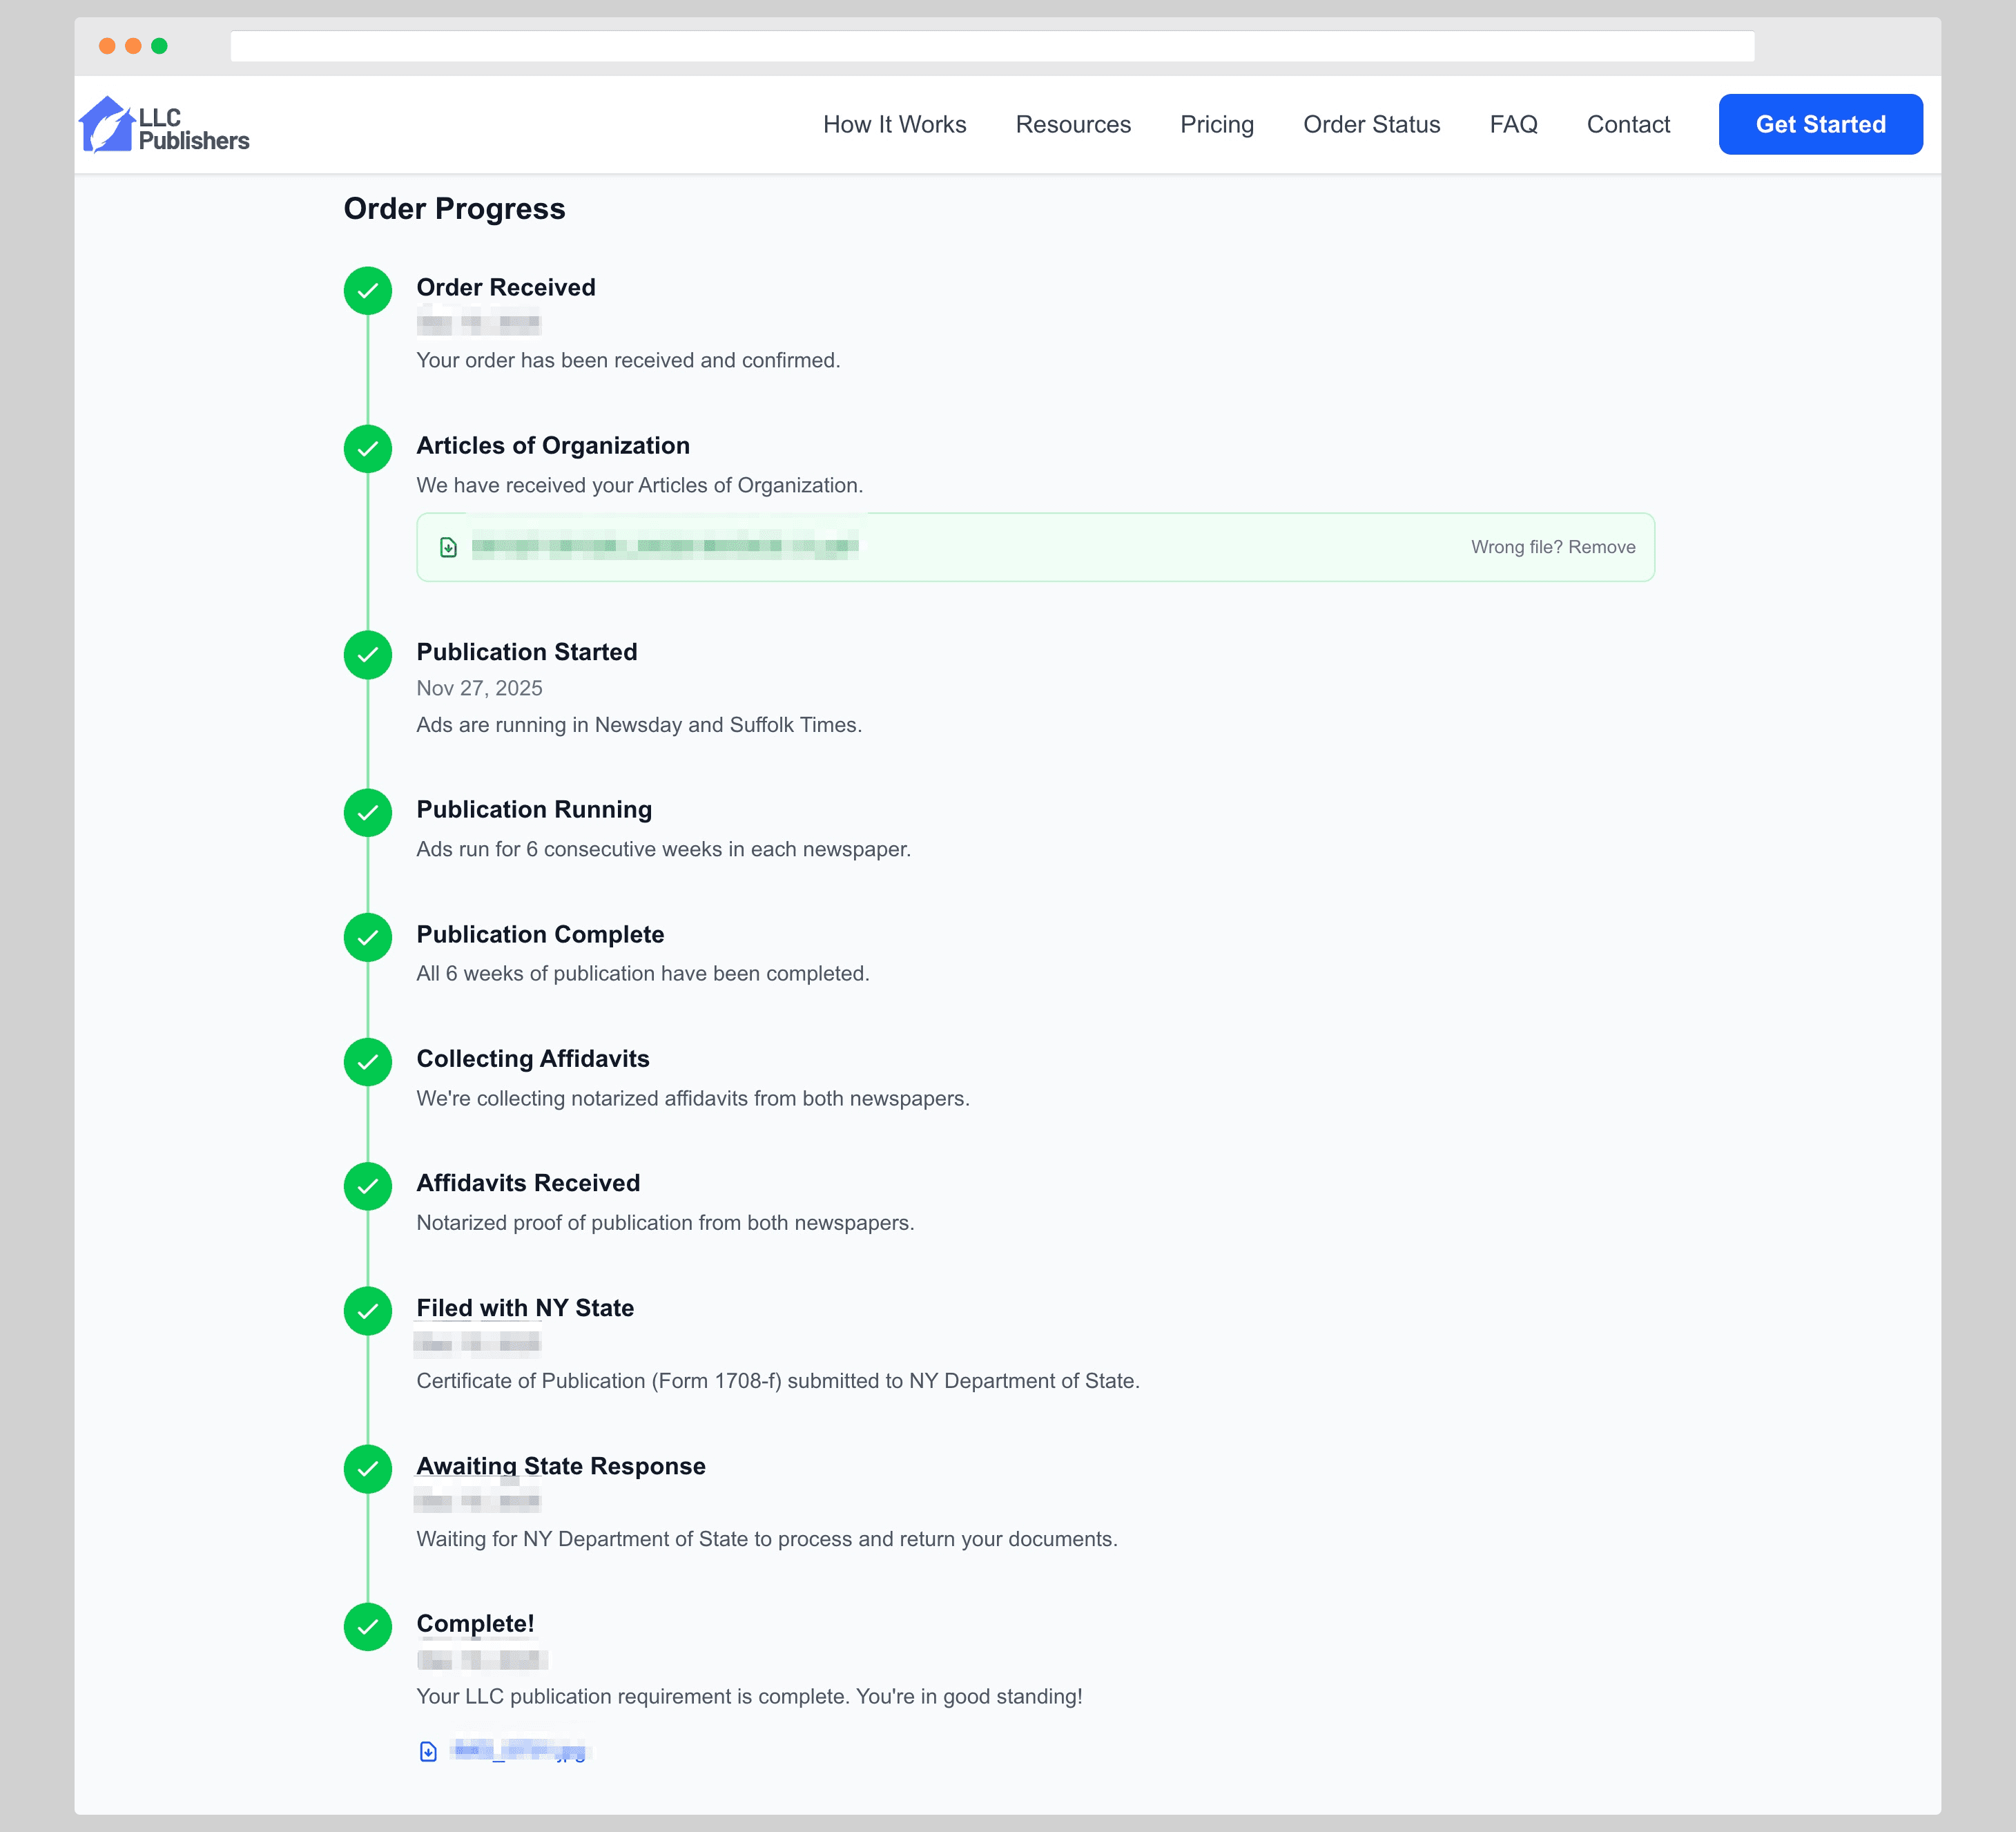Image resolution: width=2016 pixels, height=1832 pixels.
Task: Remove the wrong uploaded file
Action: [1554, 547]
